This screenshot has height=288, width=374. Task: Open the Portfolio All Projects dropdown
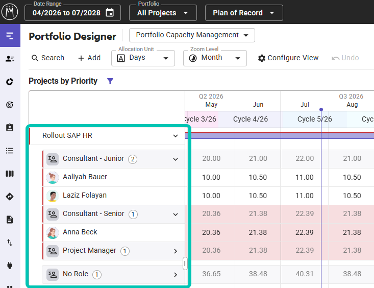(163, 13)
